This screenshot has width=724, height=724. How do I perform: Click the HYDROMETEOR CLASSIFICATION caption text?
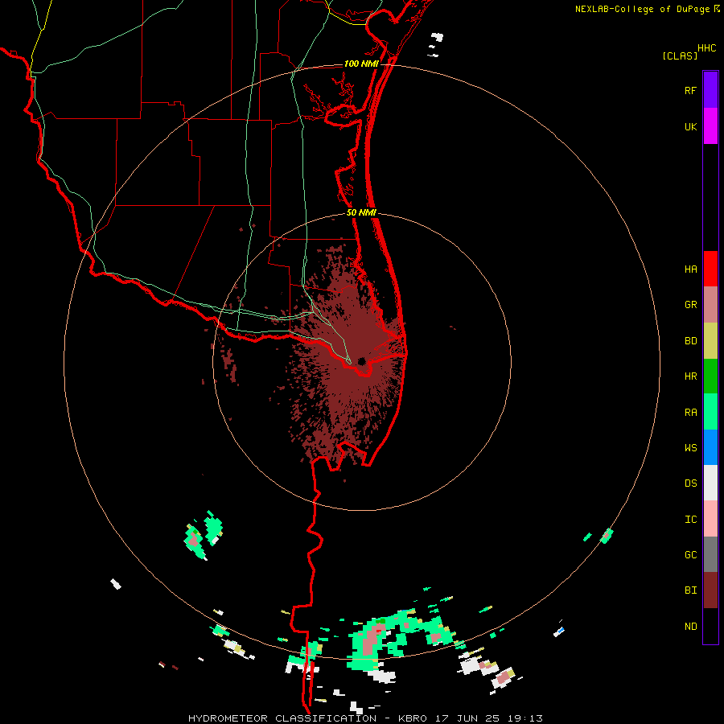click(x=282, y=718)
